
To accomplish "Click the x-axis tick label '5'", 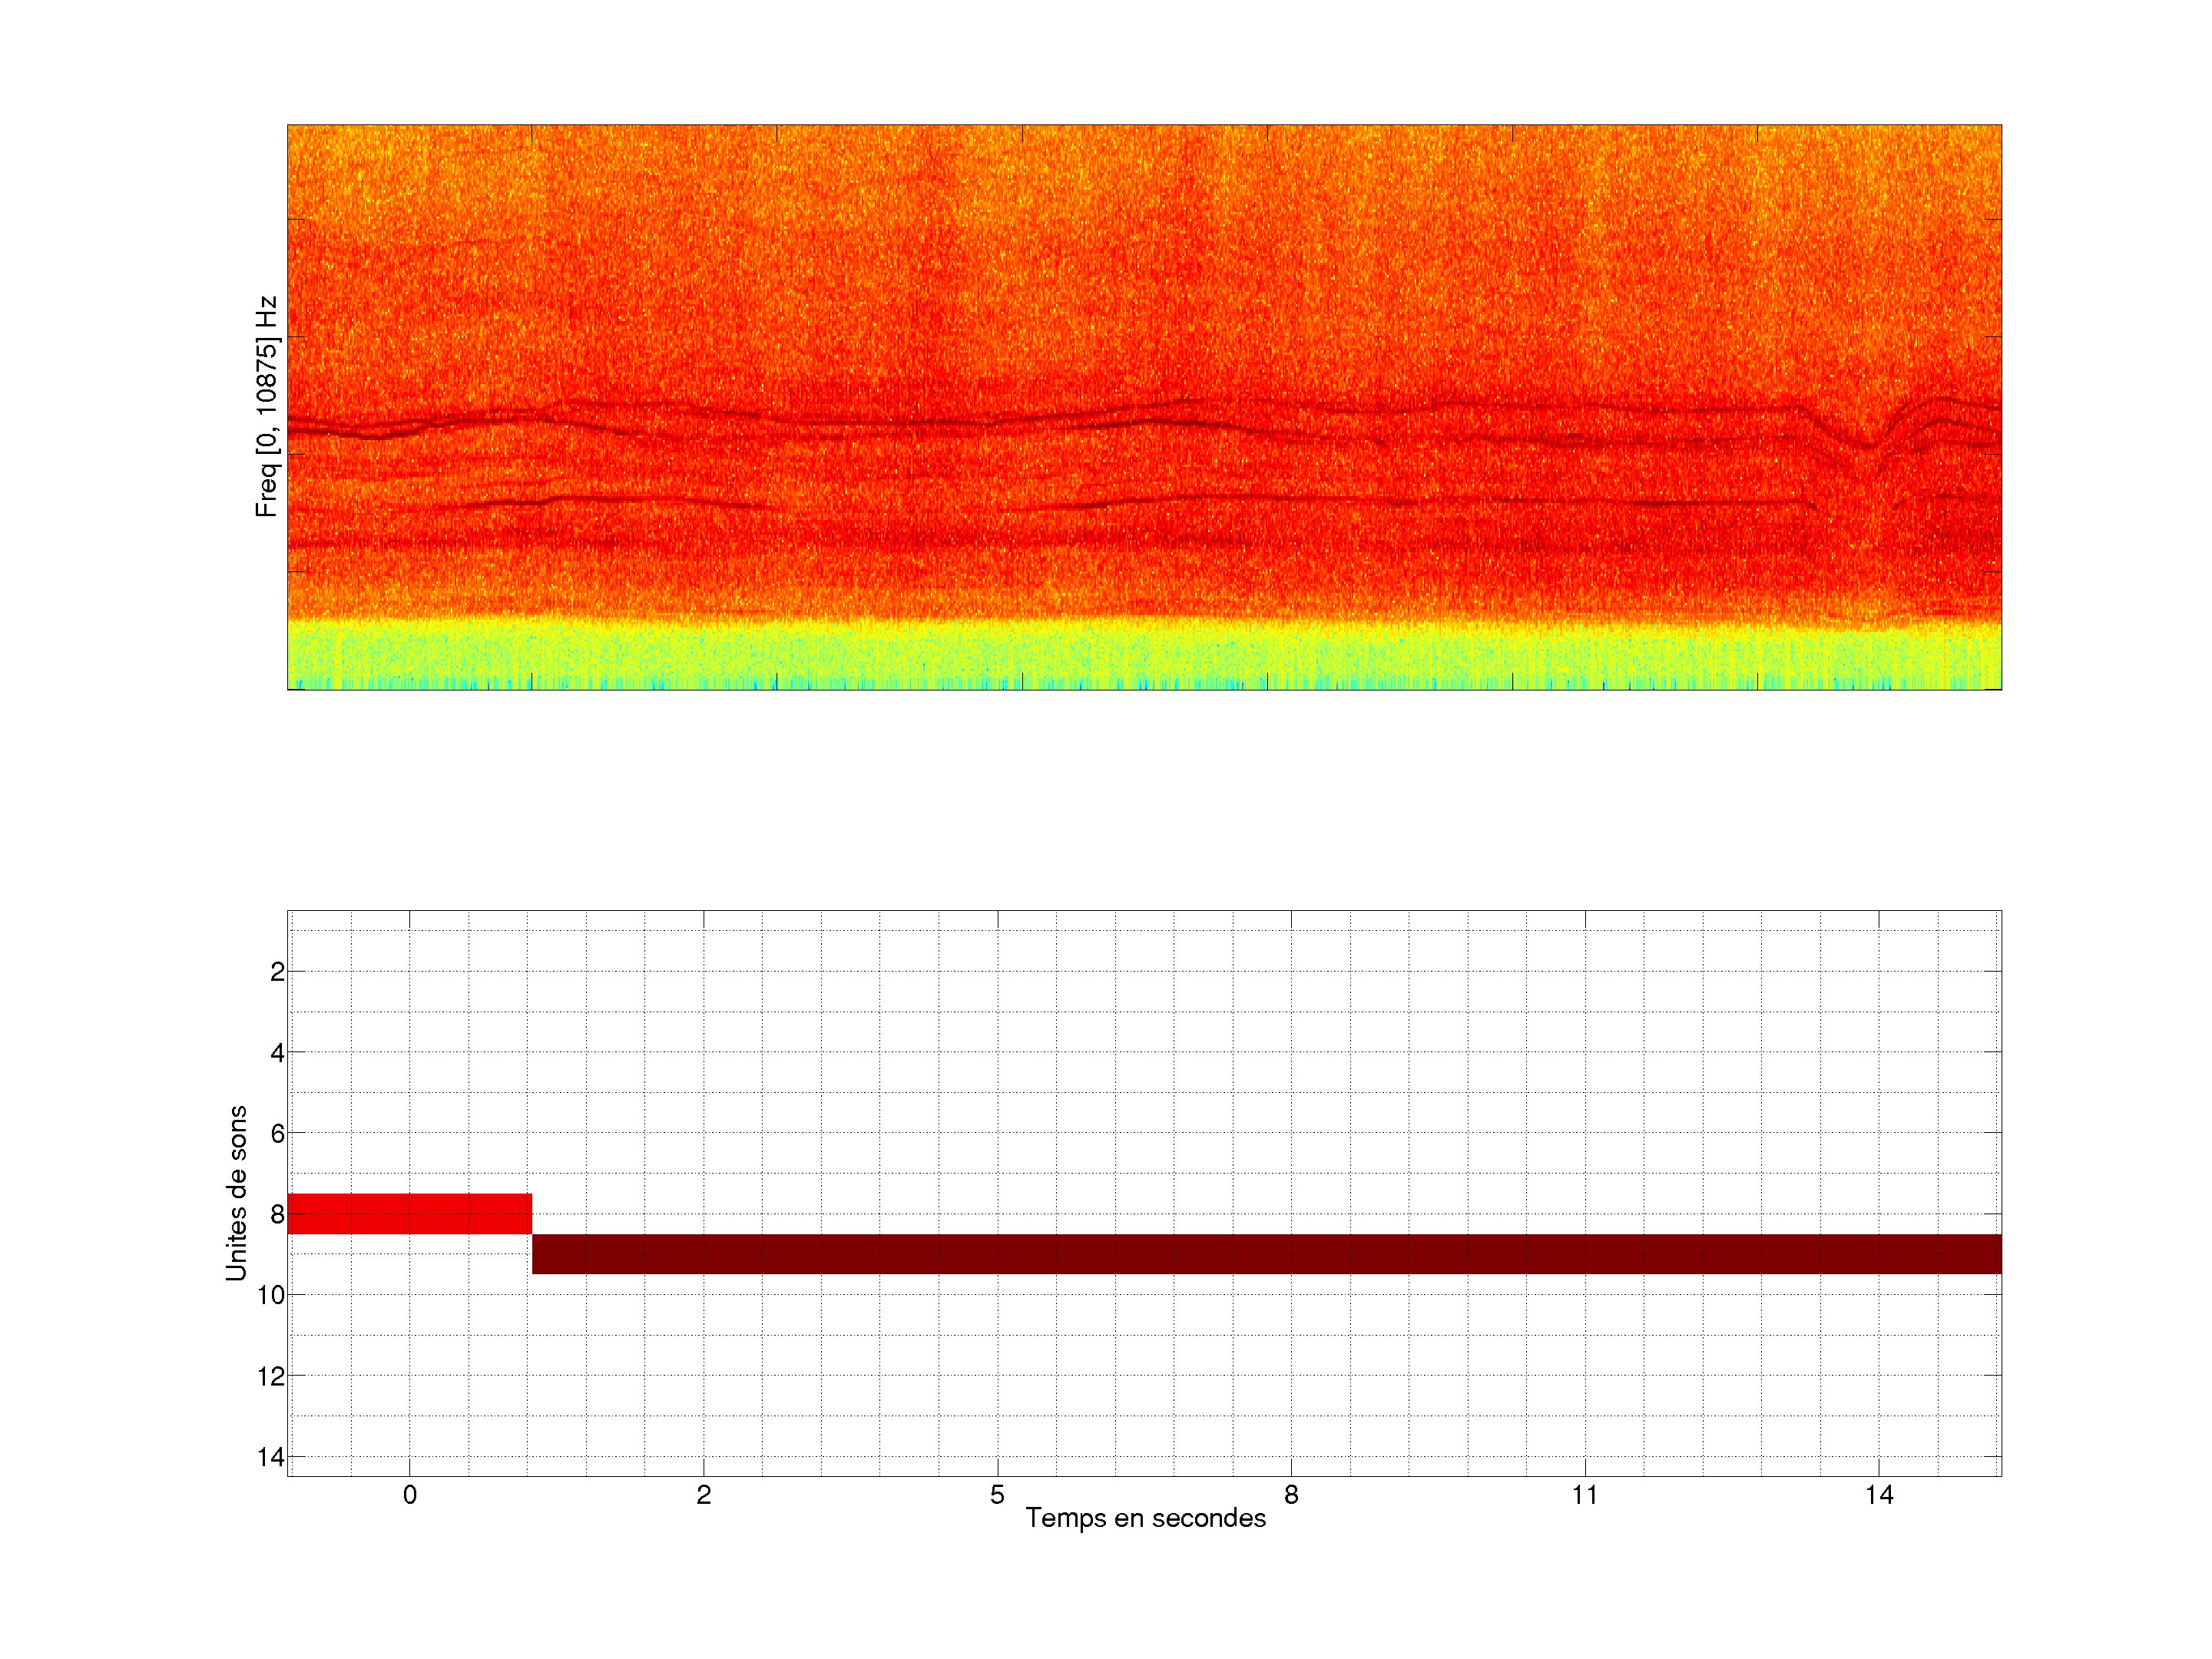I will coord(997,1495).
